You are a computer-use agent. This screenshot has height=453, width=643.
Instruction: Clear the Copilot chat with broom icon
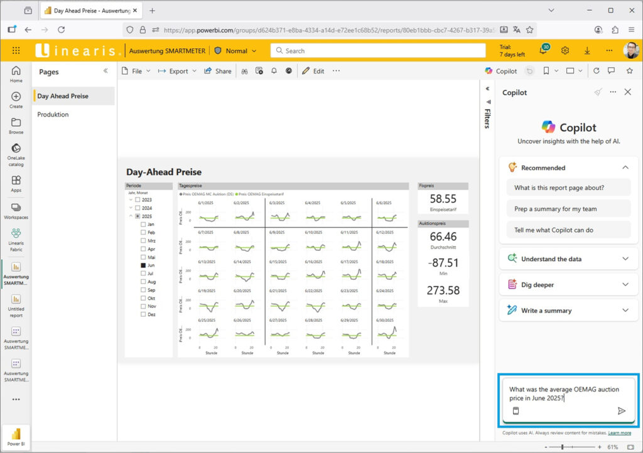pos(598,92)
